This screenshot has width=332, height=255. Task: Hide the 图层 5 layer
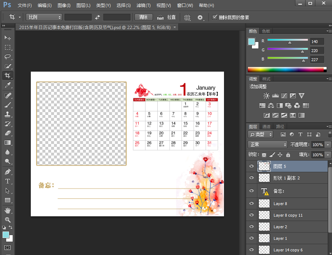tap(252, 166)
